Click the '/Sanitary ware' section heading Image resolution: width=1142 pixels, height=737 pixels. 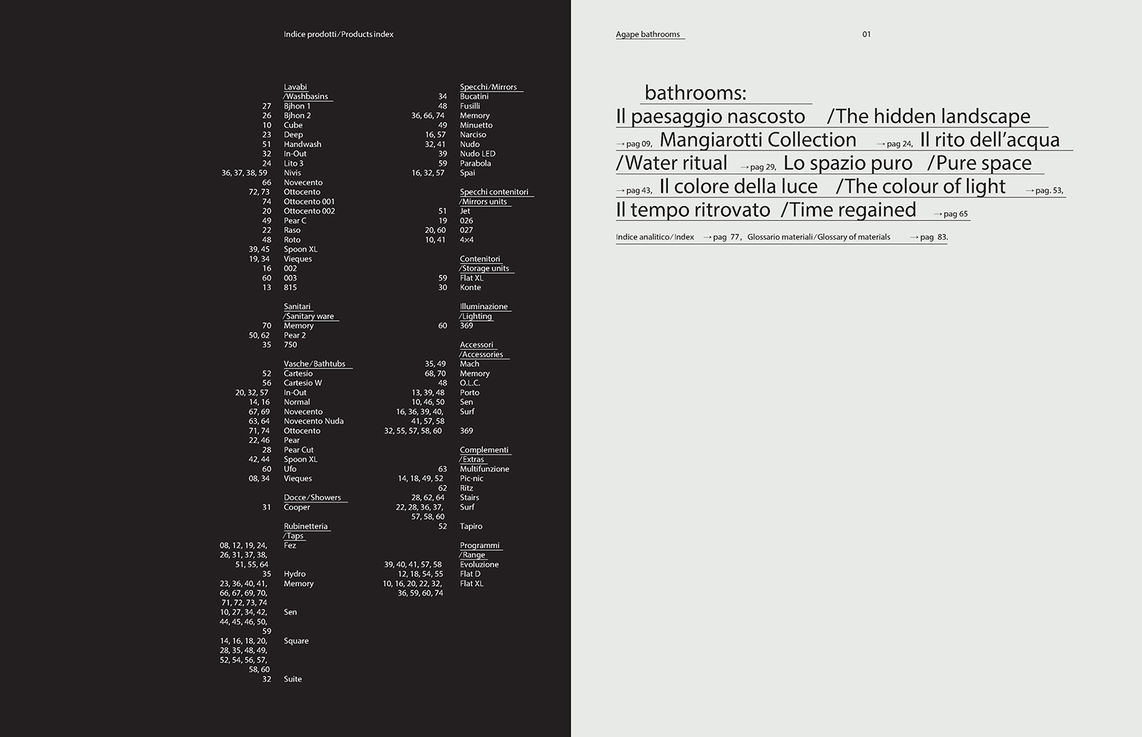(x=309, y=316)
